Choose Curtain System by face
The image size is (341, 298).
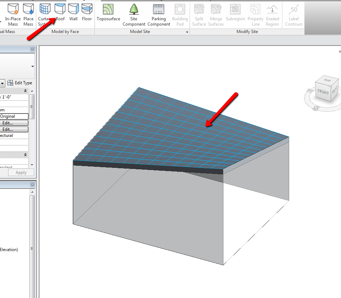pos(45,14)
